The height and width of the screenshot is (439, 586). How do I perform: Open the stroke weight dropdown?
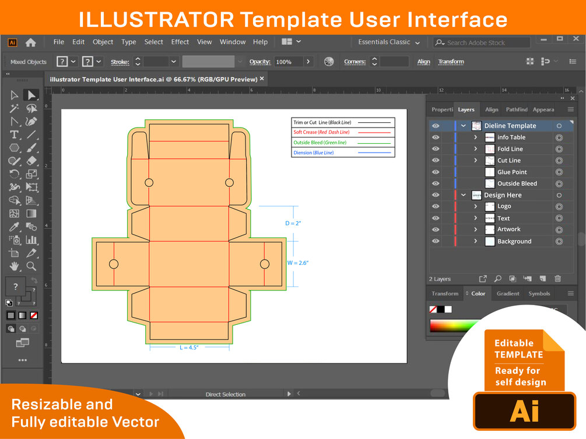pos(173,62)
